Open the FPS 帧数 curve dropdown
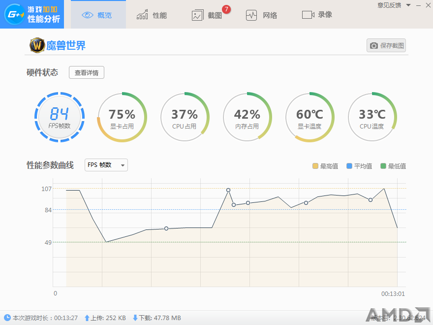Image resolution: width=433 pixels, height=325 pixels. (x=106, y=165)
